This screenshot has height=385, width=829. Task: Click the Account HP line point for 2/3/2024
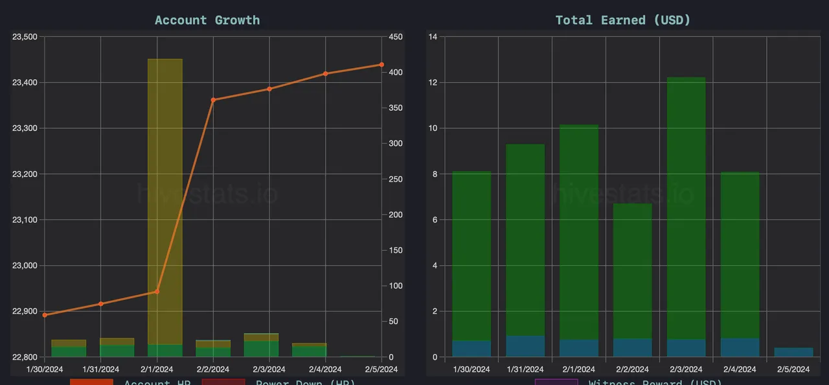tap(269, 89)
